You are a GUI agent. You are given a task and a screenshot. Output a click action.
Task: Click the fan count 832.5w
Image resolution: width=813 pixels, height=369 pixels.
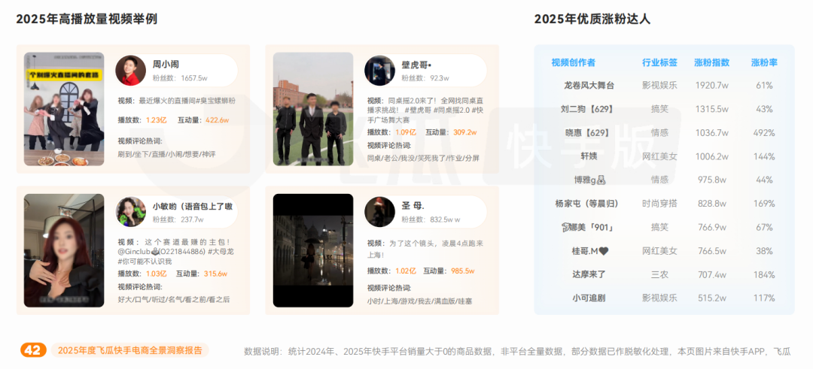tap(443, 220)
